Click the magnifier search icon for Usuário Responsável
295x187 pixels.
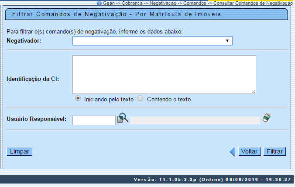[123, 118]
